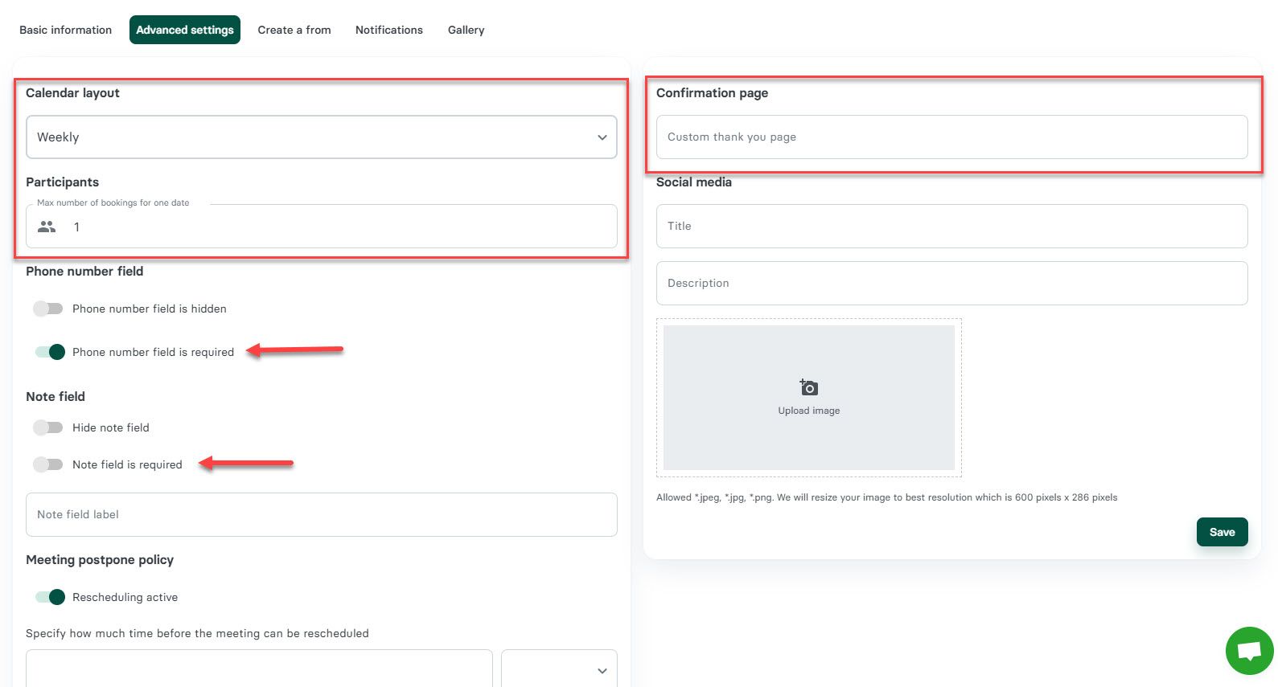Click the Social media heading
1278x687 pixels.
694,182
